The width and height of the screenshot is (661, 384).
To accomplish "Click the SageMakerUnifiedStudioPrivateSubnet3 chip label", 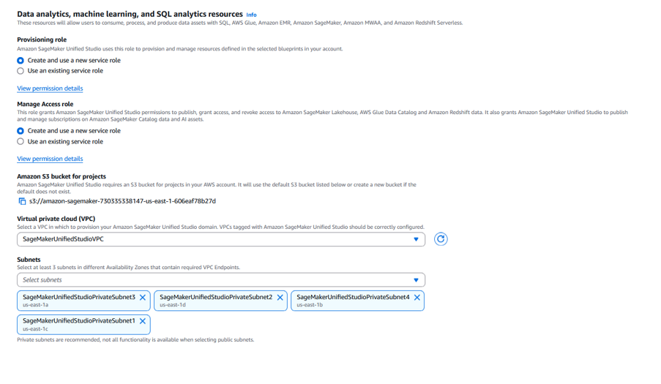I will click(79, 297).
